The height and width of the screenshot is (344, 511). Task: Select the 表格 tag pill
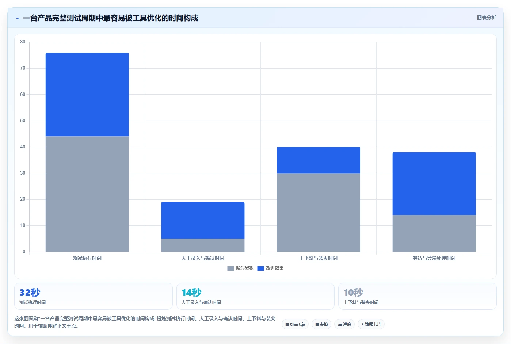(x=321, y=324)
